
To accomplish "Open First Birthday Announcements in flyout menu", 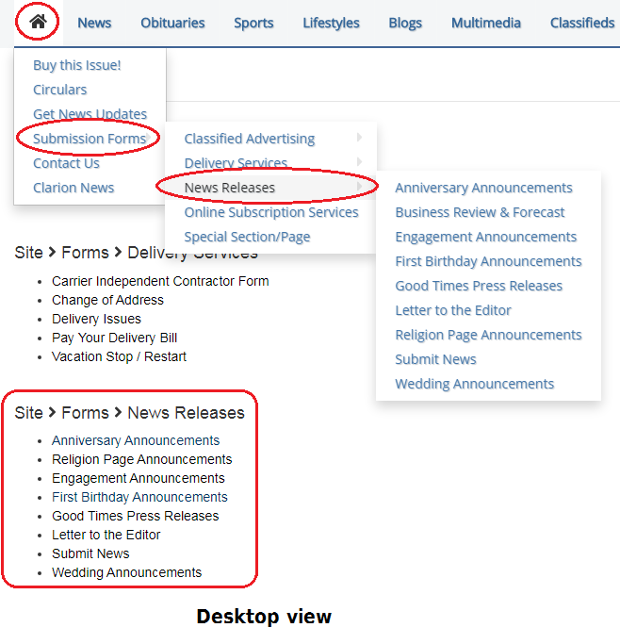I will point(488,261).
